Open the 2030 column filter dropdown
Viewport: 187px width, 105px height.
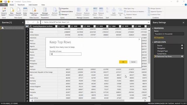[x=82, y=26]
